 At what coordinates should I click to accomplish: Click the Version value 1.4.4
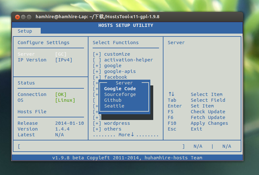(62, 129)
